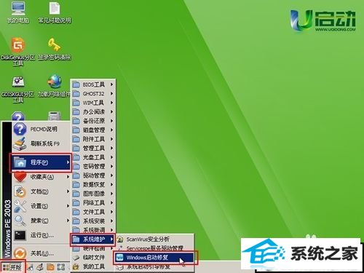364x273 pixels.
Task: Open the 系统微调 menu folder
Action: click(93, 230)
